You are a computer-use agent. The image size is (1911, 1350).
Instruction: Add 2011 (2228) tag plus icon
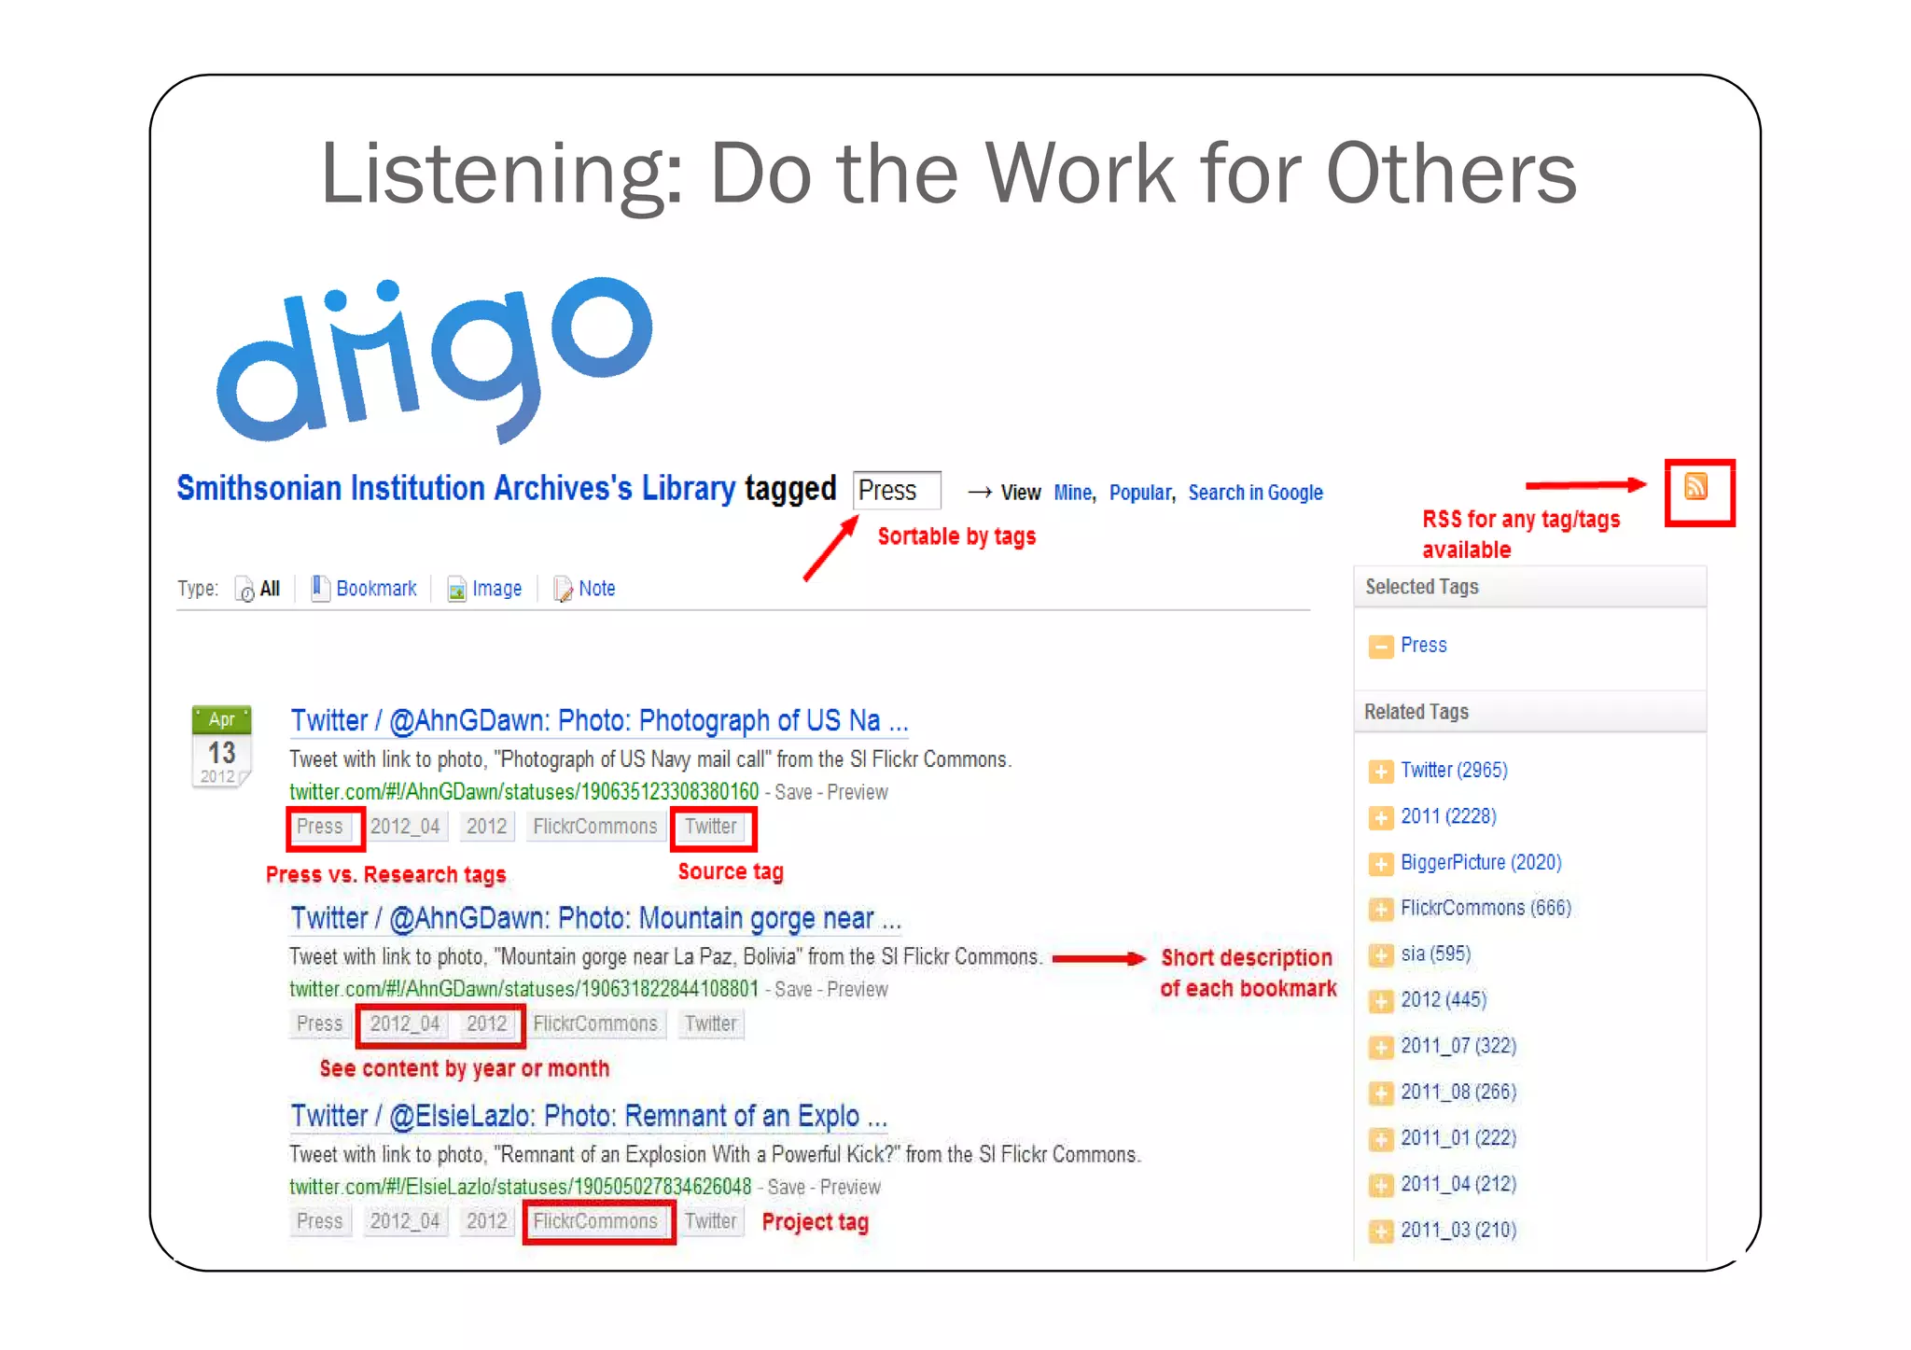tap(1381, 817)
